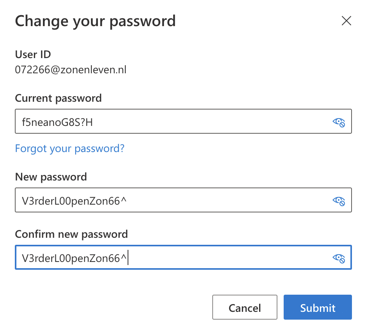Click the Current password label
This screenshot has width=366, height=336.
pos(59,98)
